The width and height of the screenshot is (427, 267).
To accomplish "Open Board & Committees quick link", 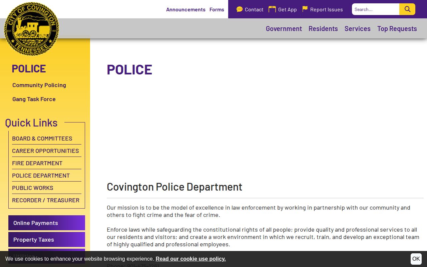I will click(42, 139).
